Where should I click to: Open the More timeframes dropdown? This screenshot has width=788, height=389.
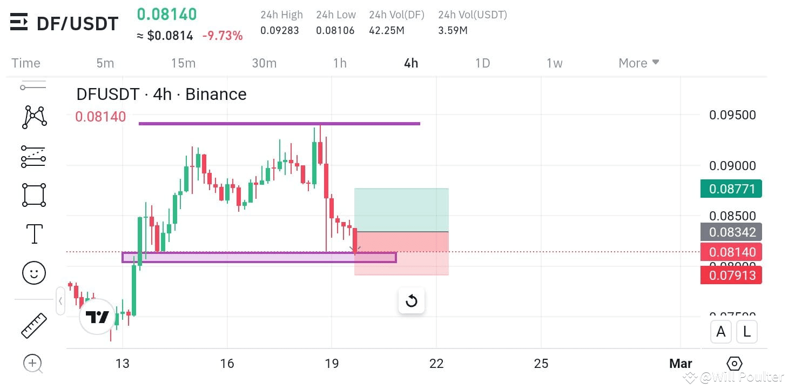point(638,63)
